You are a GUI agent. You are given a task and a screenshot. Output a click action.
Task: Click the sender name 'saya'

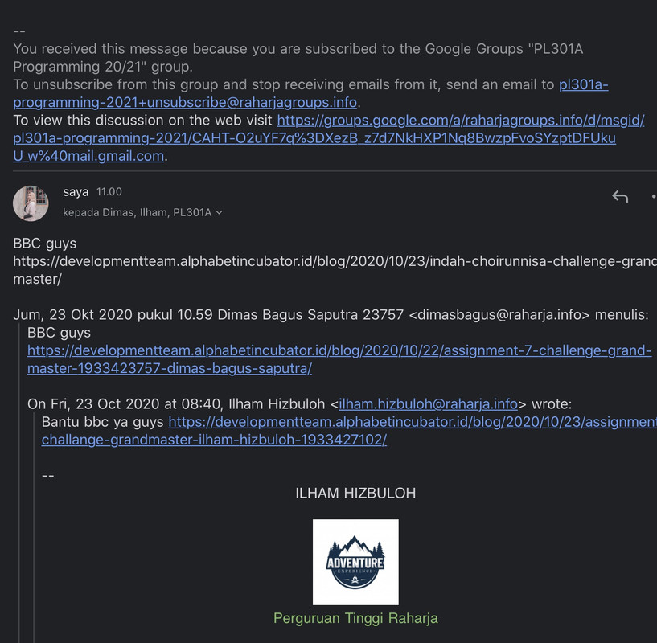click(x=76, y=192)
